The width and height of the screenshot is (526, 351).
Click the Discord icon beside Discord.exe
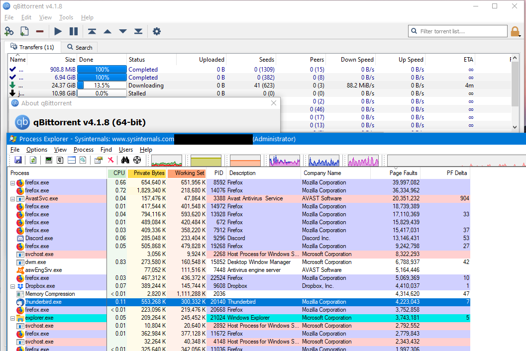20,238
